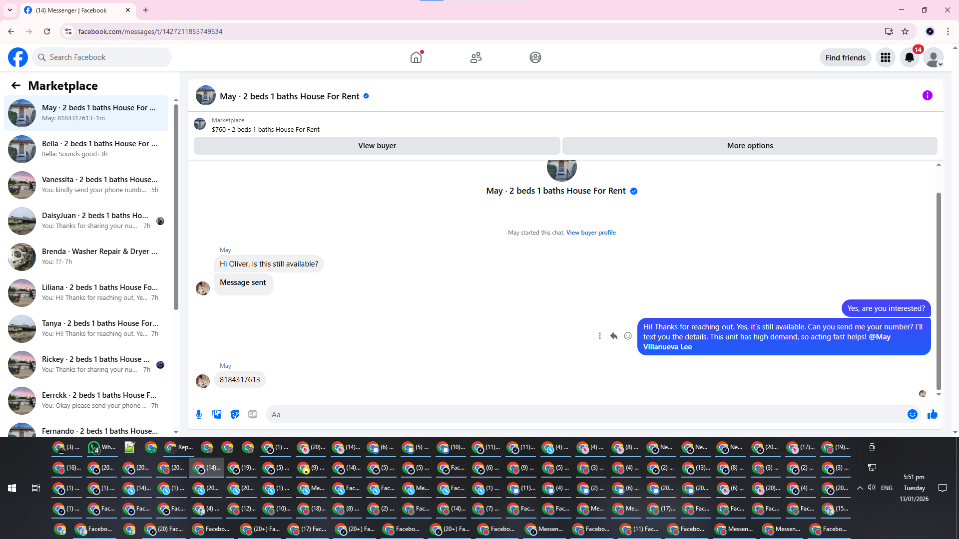Attach a file using the photo icon
Viewport: 959px width, 539px height.
(217, 414)
